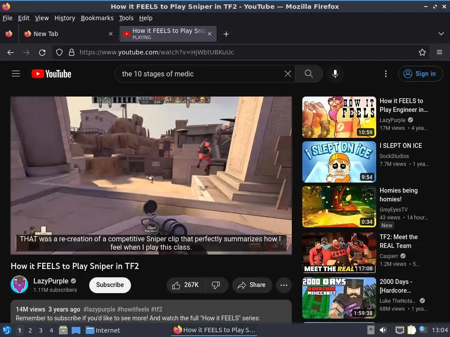Switch to workspace 2 in taskbar
Image resolution: width=450 pixels, height=337 pixels.
click(30, 330)
